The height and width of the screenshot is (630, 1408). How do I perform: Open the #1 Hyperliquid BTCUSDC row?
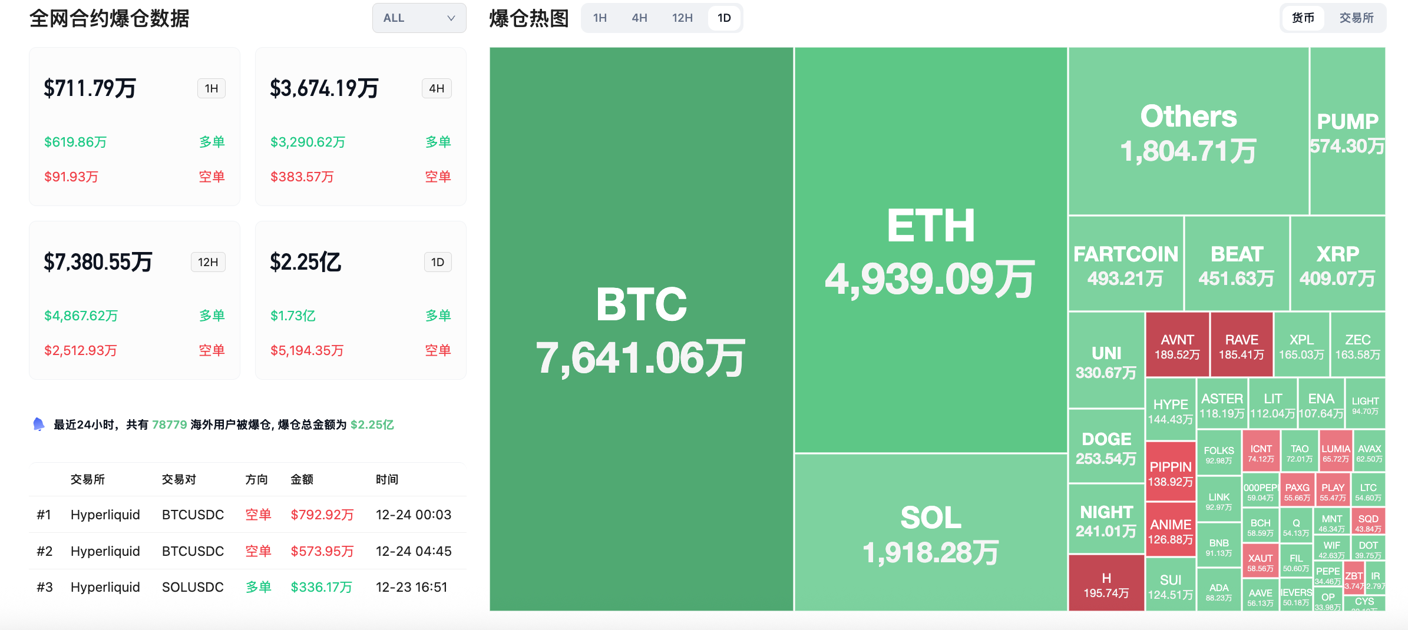point(247,515)
